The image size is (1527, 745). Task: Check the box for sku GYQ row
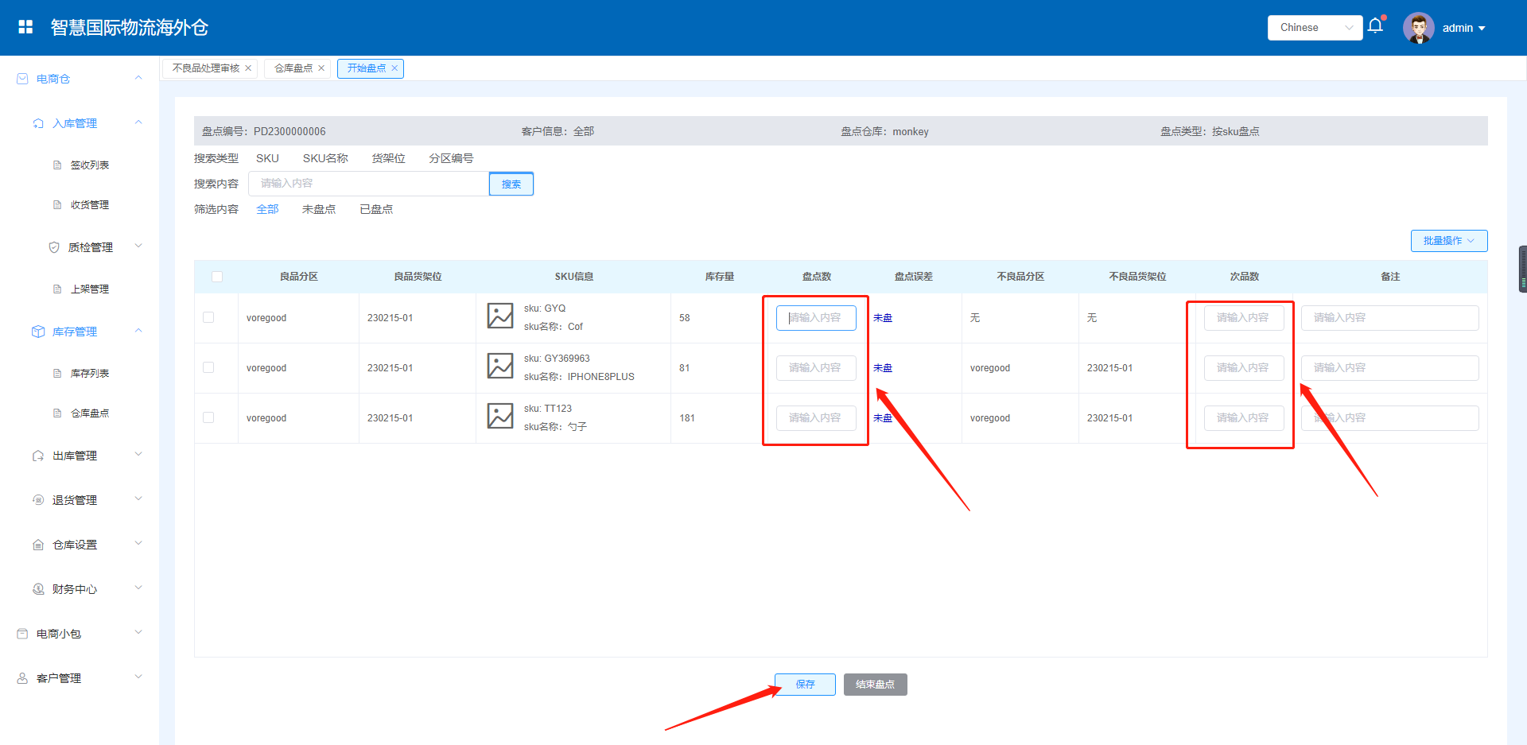[x=208, y=317]
